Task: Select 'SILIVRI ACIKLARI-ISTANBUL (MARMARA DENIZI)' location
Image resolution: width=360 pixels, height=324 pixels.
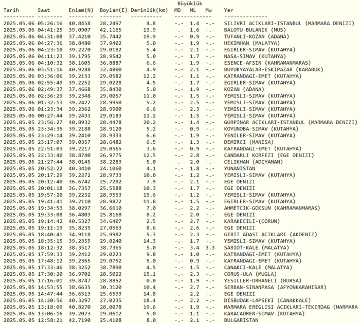Action: (289, 24)
